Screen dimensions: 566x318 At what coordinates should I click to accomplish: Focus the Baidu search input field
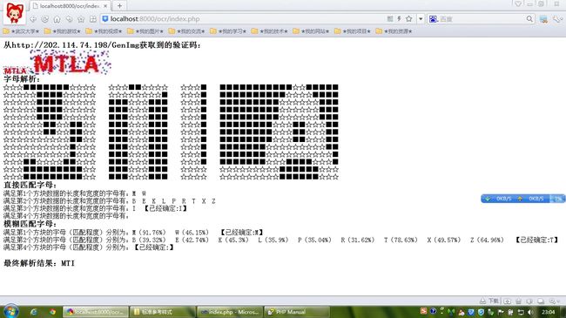pos(482,19)
